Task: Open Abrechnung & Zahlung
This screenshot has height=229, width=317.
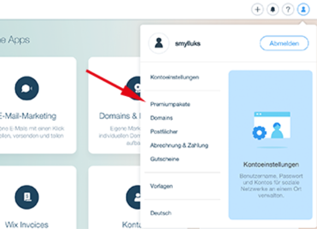Action: 179,145
